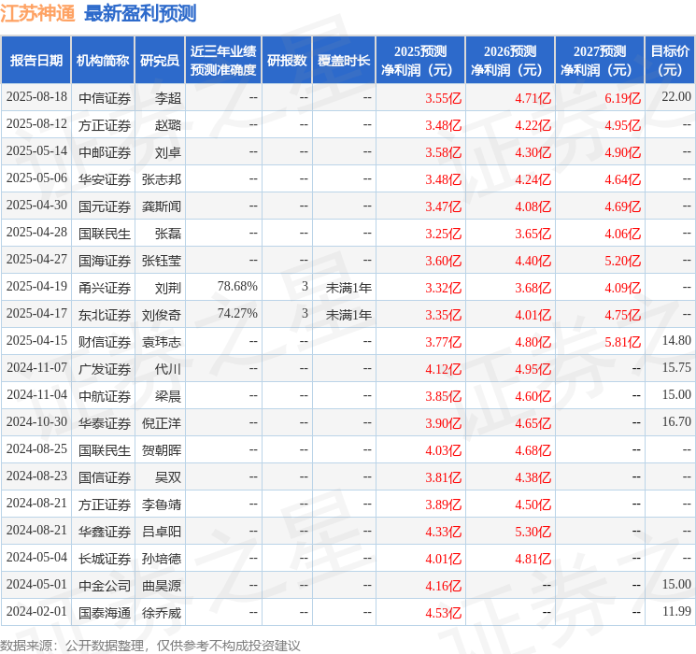Click 3.25亿 in 张磊's row

click(443, 233)
